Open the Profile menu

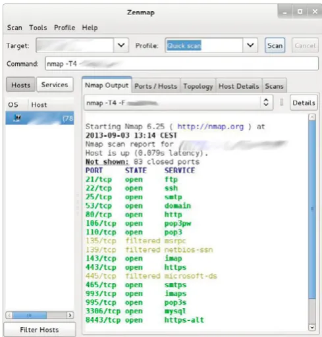65,28
